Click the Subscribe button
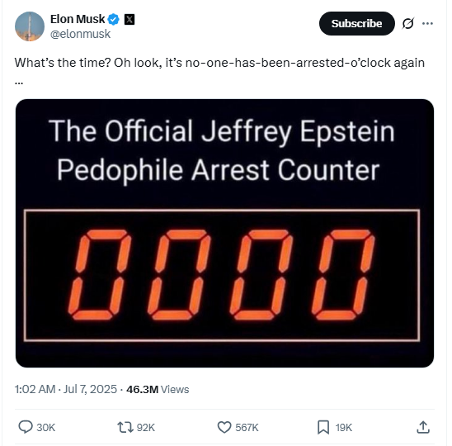This screenshot has width=452, height=446. pyautogui.click(x=356, y=23)
